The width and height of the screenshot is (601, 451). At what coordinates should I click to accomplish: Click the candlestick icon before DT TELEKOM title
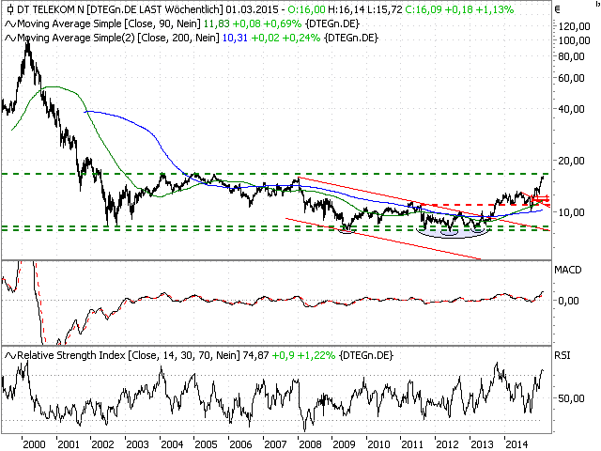tap(10, 9)
